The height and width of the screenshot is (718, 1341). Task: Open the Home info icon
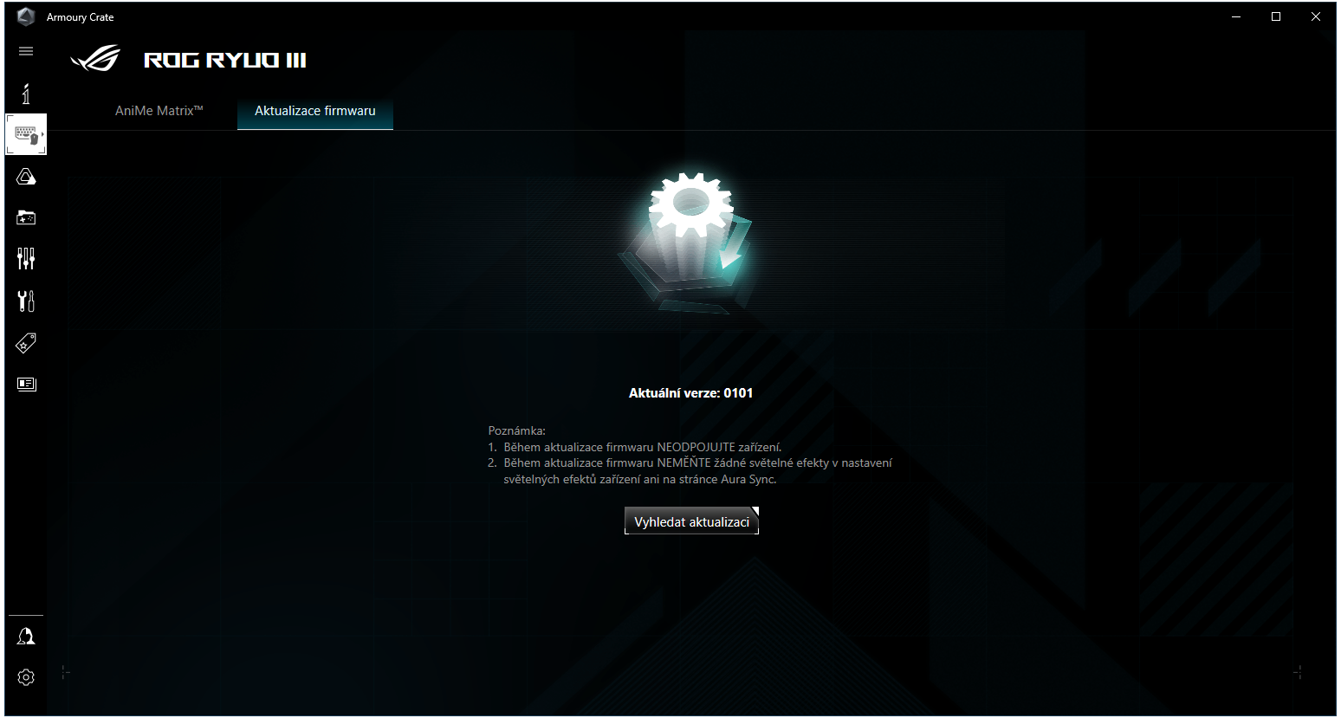26,94
